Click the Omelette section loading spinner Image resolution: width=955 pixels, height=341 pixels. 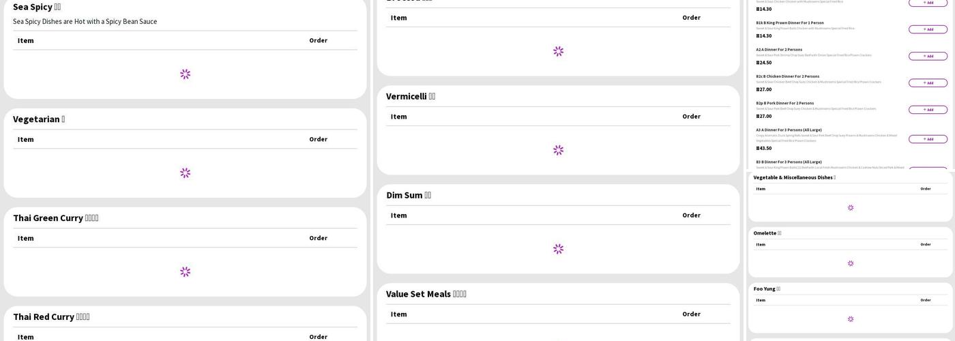point(850,263)
